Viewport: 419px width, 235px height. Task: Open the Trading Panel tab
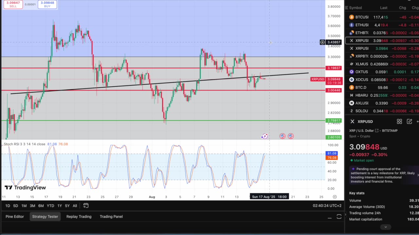[x=111, y=216]
